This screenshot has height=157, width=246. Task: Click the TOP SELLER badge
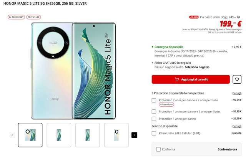33,17
